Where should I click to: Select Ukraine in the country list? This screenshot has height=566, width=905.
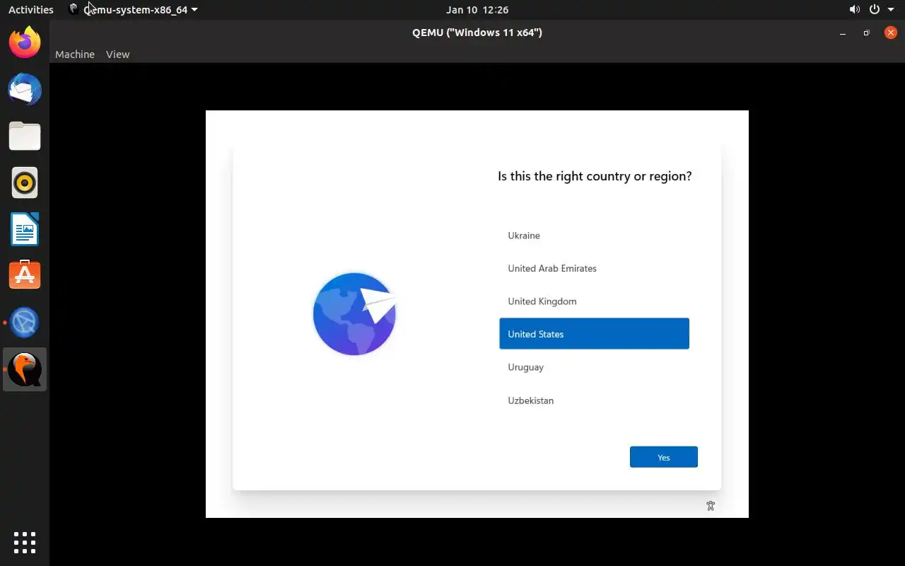pos(594,236)
